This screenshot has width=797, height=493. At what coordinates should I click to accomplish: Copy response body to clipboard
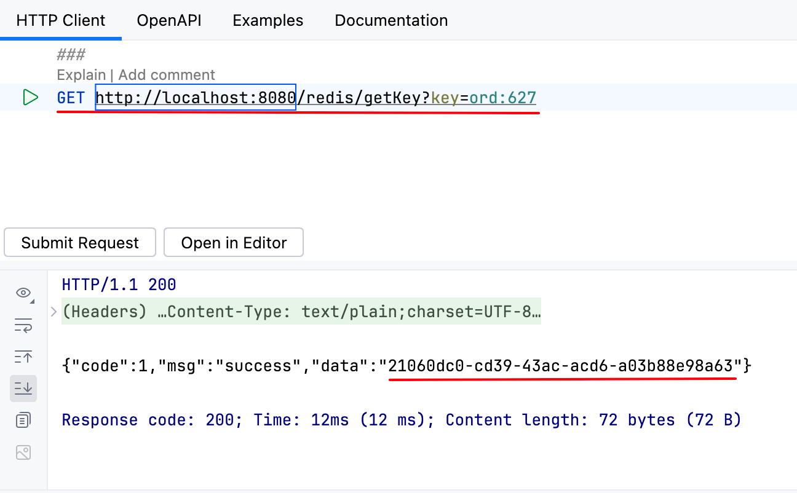(23, 420)
